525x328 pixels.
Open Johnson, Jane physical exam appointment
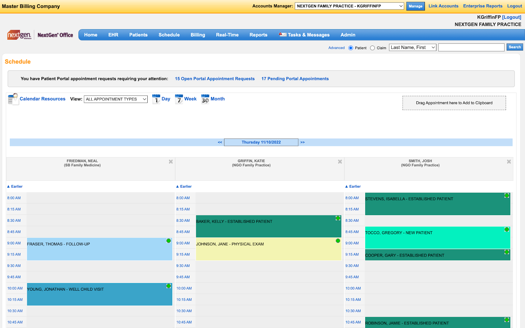268,249
